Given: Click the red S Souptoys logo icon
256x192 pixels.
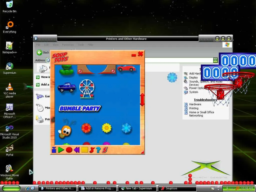Looking at the screenshot, I should [105, 150].
